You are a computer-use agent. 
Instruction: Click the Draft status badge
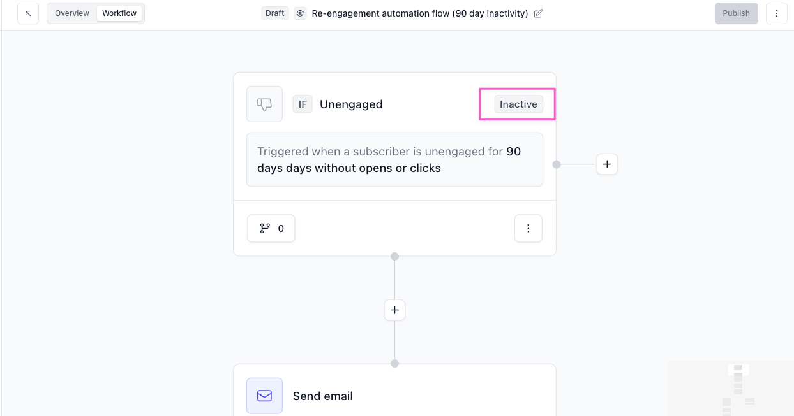[x=275, y=13]
